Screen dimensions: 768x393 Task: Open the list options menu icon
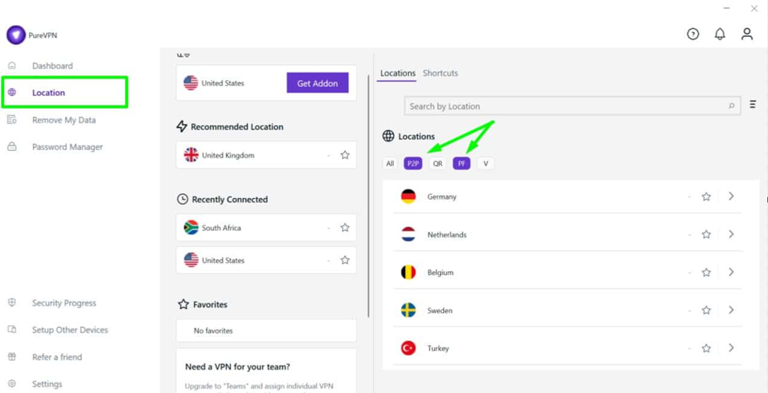[x=752, y=105]
